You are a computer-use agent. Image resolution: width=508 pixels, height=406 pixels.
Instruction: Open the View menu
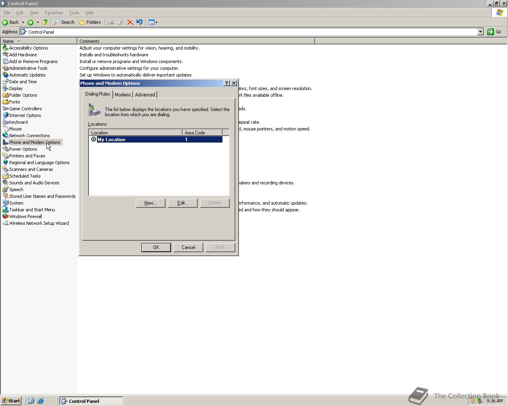[x=34, y=13]
